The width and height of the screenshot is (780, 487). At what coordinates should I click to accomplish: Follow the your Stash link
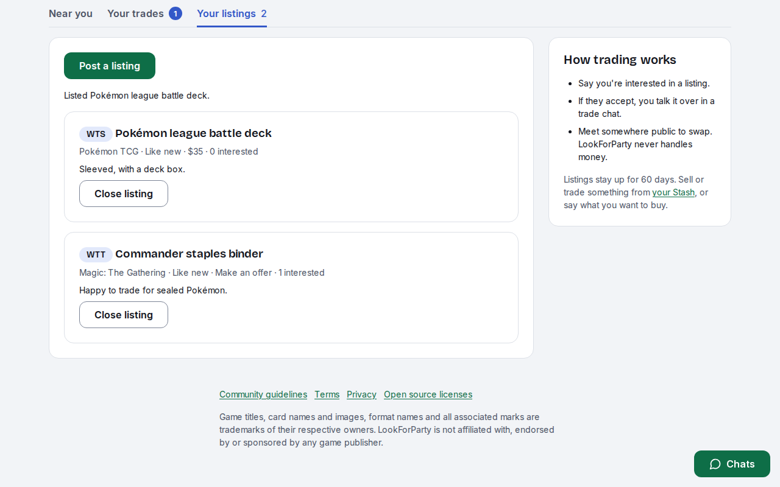point(673,192)
